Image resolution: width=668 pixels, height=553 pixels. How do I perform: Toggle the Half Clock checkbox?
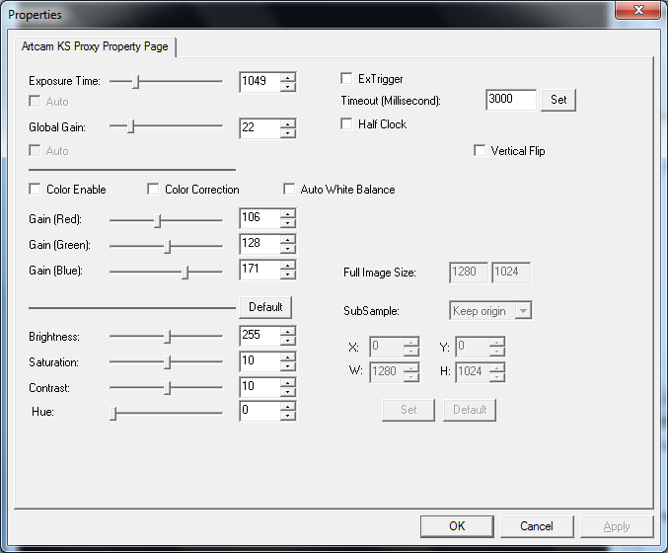click(x=346, y=124)
